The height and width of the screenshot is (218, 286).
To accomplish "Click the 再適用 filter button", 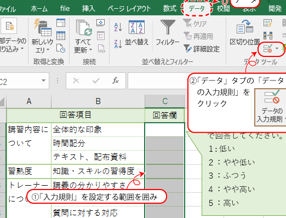I will click(x=198, y=36).
